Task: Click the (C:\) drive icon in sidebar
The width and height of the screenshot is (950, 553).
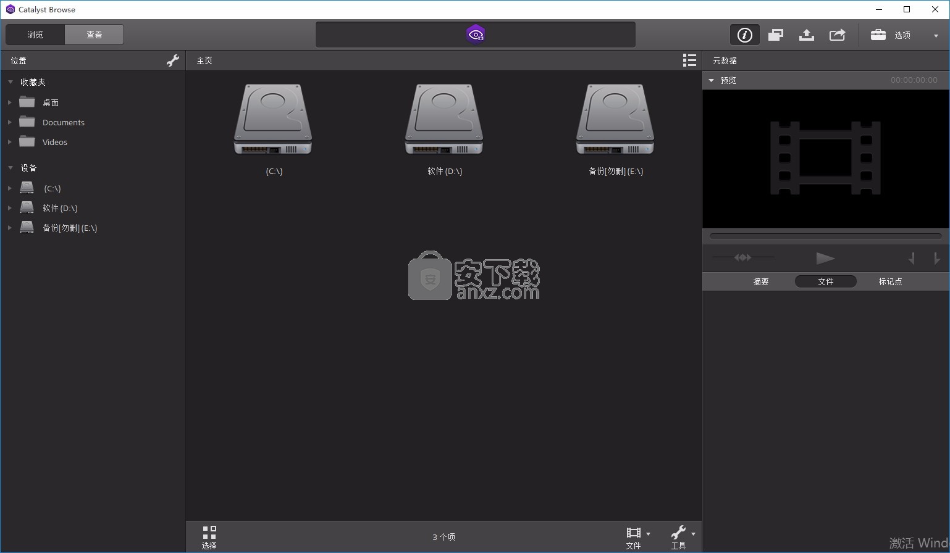Action: coord(27,188)
